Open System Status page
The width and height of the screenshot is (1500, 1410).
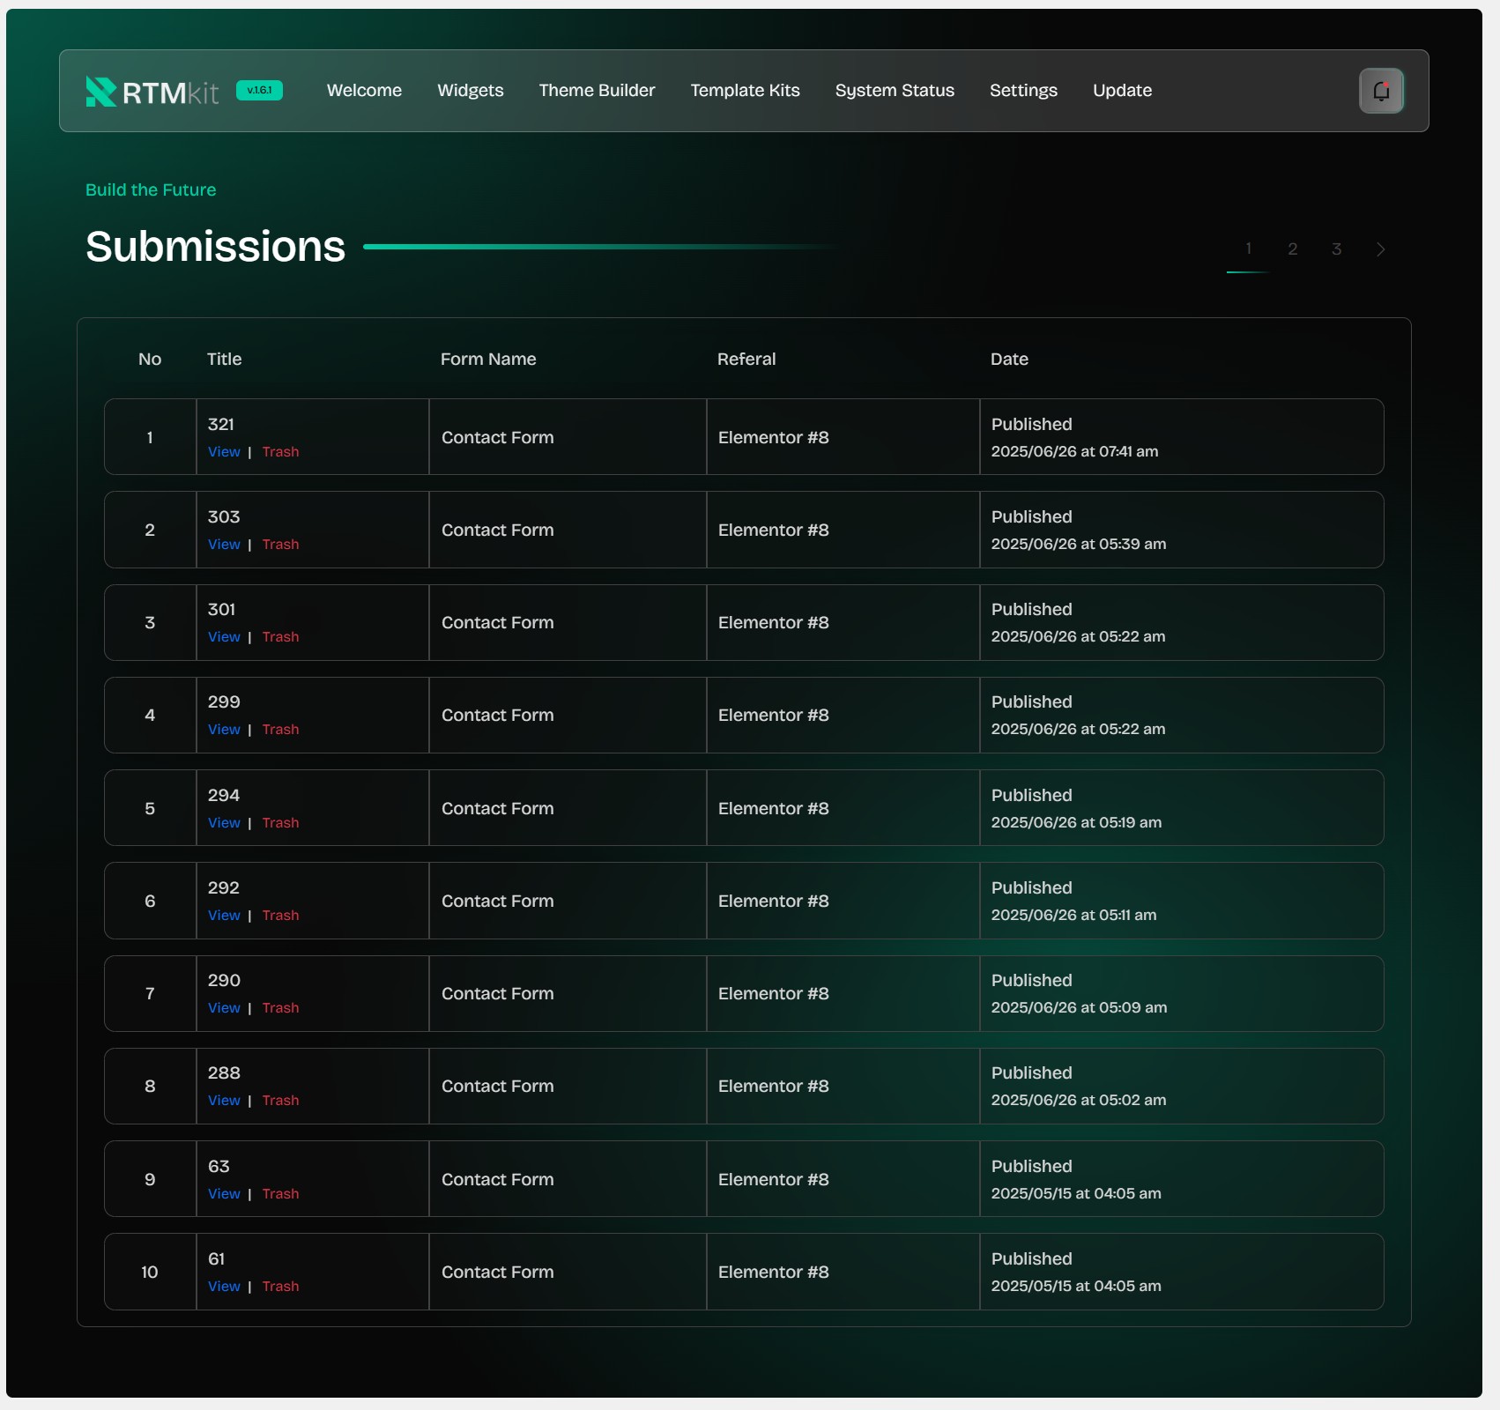pos(895,91)
